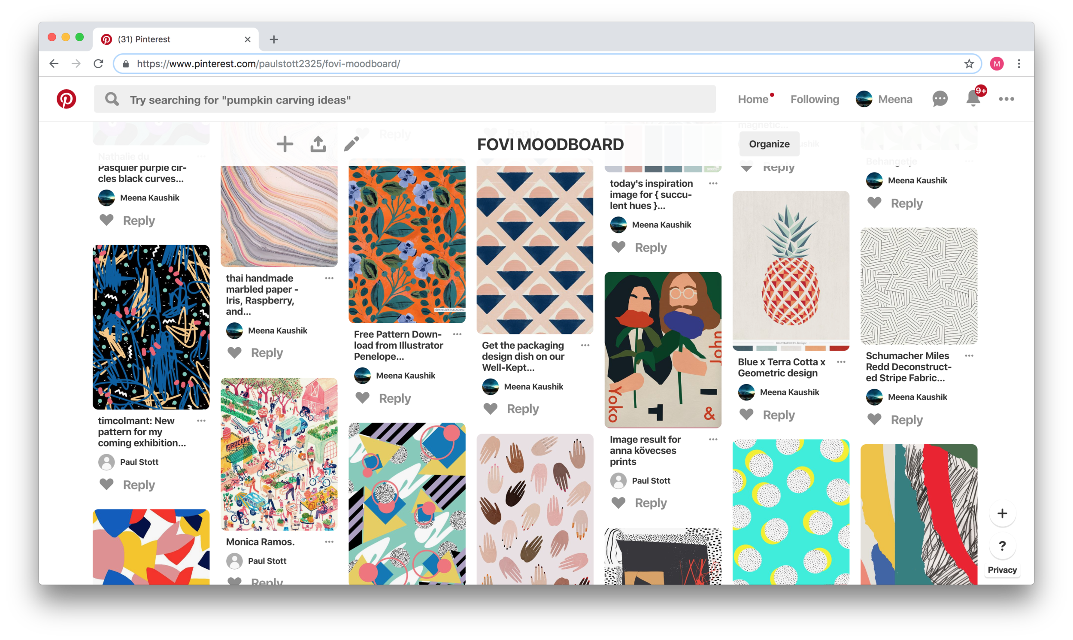Click the upload icon on FOVI MOODBOARD
The height and width of the screenshot is (640, 1073).
[x=318, y=144]
